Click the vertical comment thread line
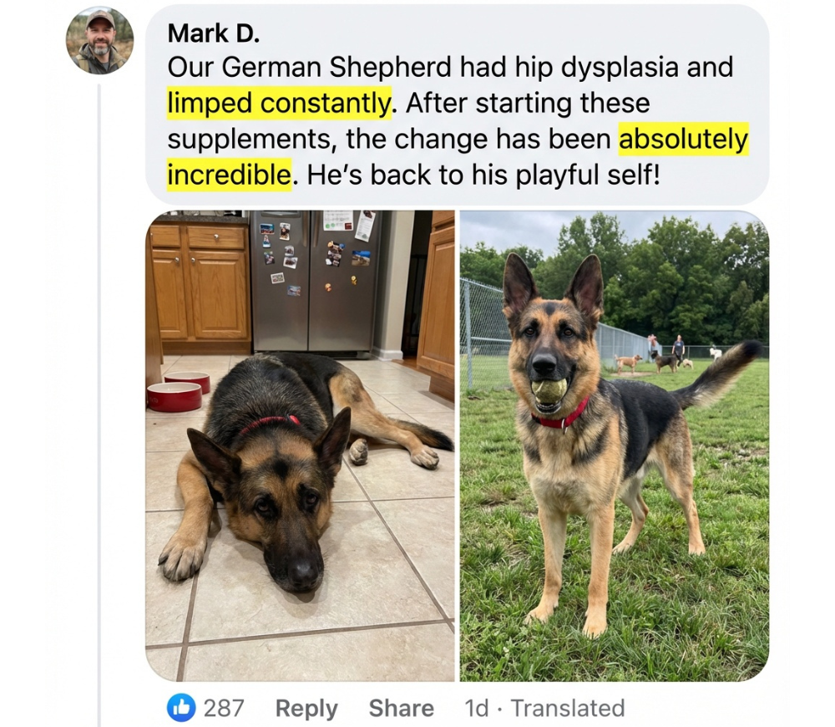Screen dimensions: 835x727 point(99,405)
